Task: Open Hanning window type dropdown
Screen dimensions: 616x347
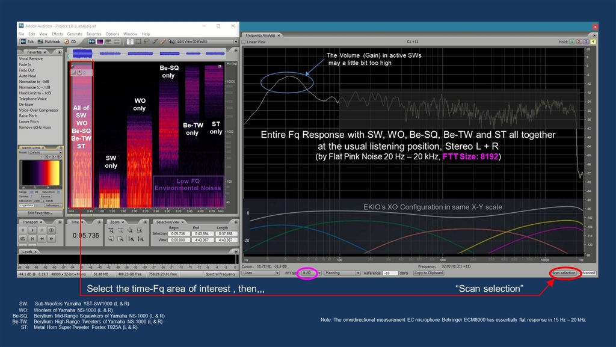Action: coord(342,273)
